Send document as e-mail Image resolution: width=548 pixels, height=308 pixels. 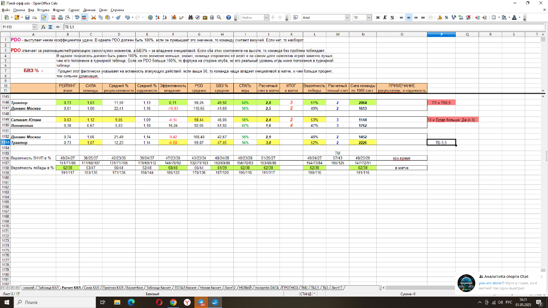(x=34, y=17)
